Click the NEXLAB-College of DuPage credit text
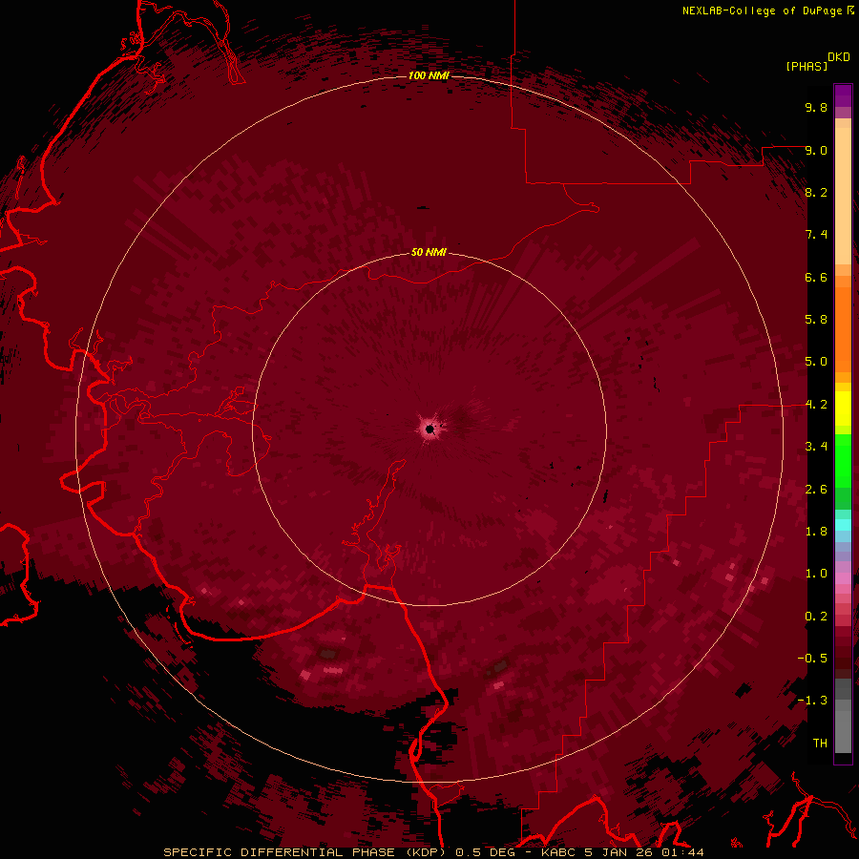The height and width of the screenshot is (859, 859). (762, 10)
